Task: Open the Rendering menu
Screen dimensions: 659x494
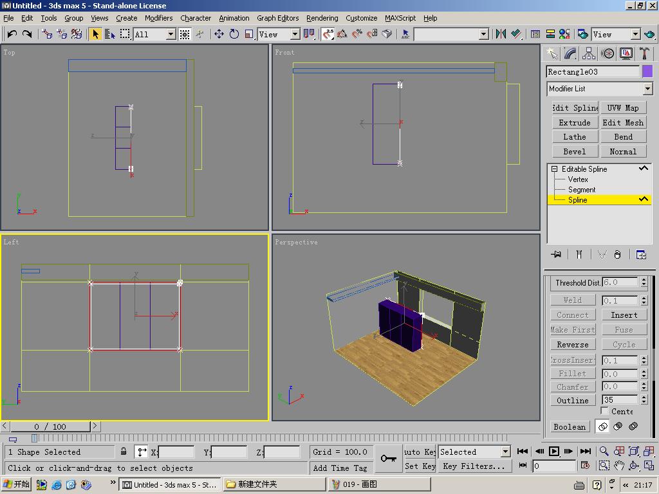Action: (x=322, y=18)
